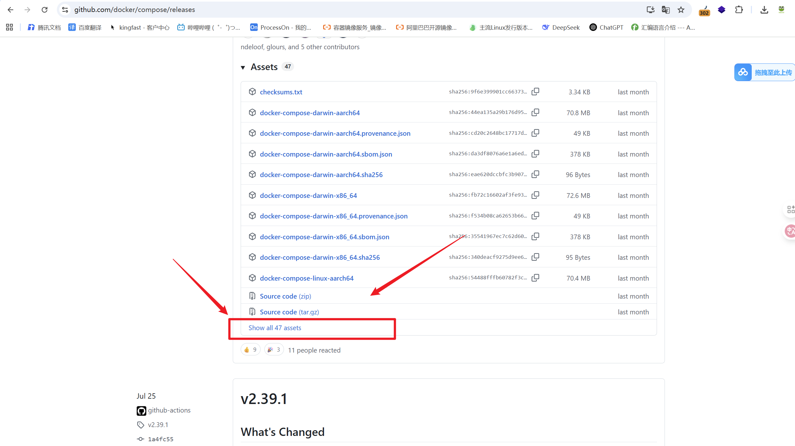
Task: Copy sha256 of darwin-aarch64.provenance.json
Action: [x=535, y=133]
